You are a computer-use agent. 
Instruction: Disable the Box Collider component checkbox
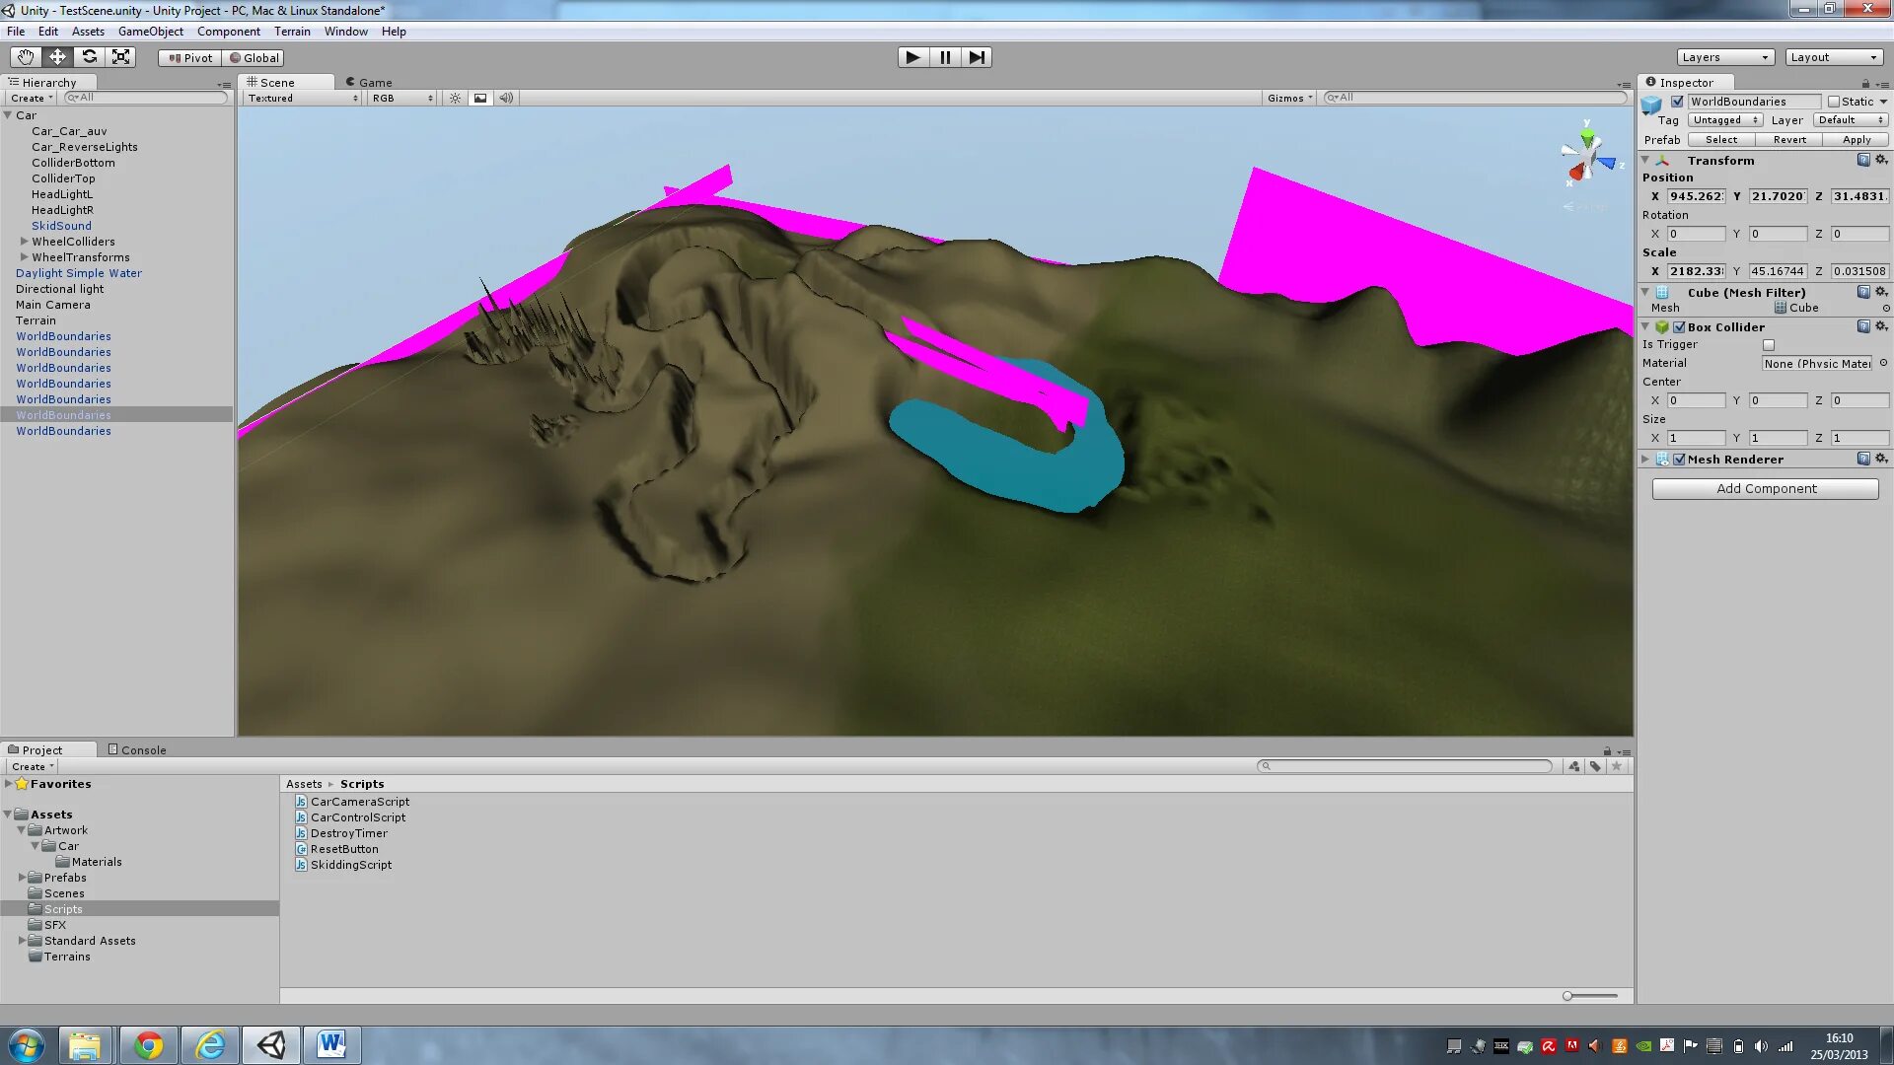click(1679, 327)
